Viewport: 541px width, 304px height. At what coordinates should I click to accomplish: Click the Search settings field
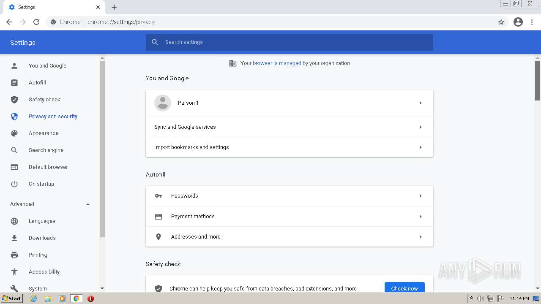click(x=290, y=42)
